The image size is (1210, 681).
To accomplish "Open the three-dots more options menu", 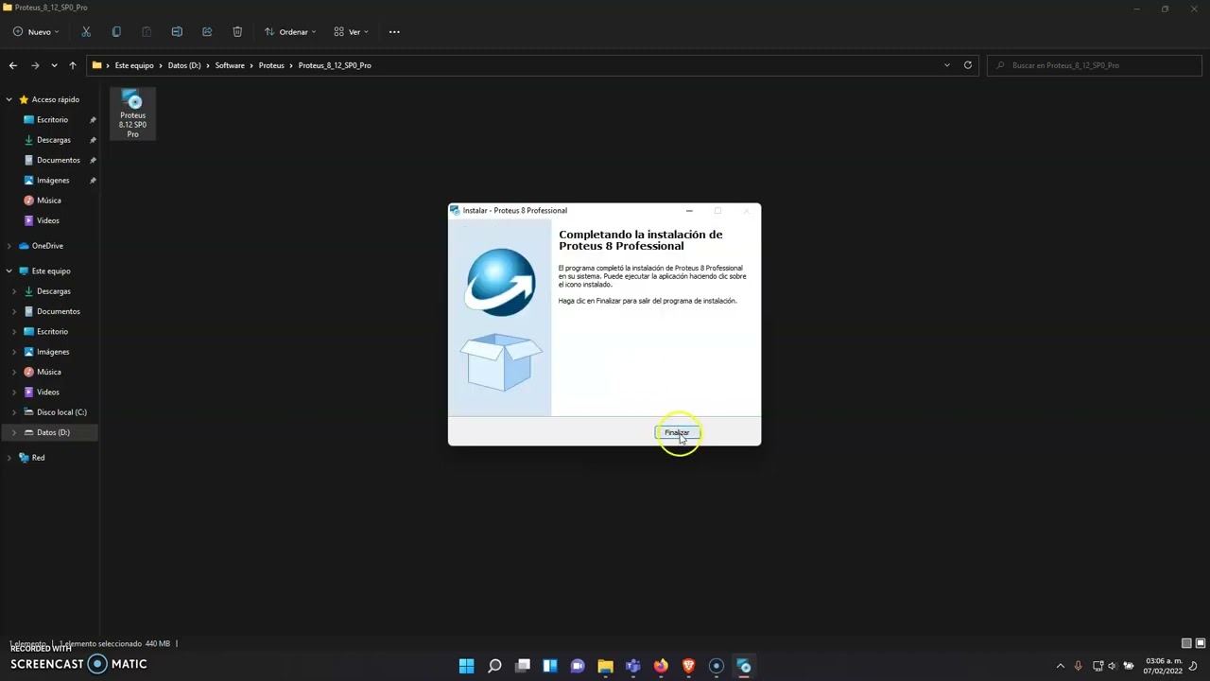I will (x=394, y=32).
